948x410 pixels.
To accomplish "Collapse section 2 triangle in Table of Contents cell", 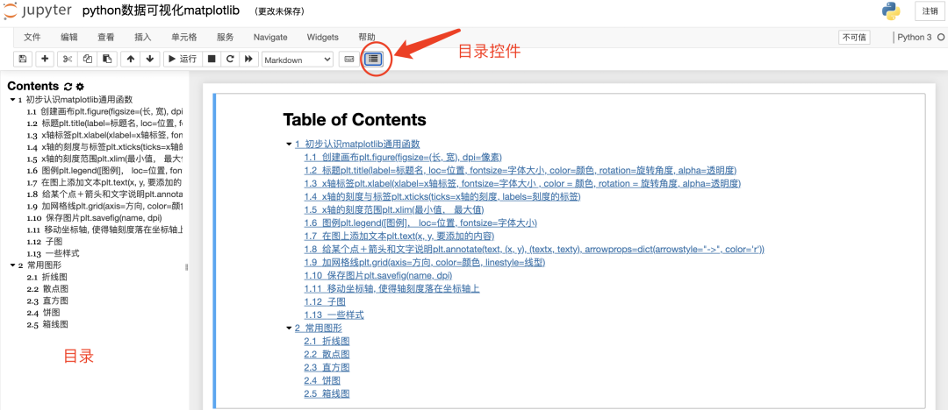I will (x=289, y=329).
